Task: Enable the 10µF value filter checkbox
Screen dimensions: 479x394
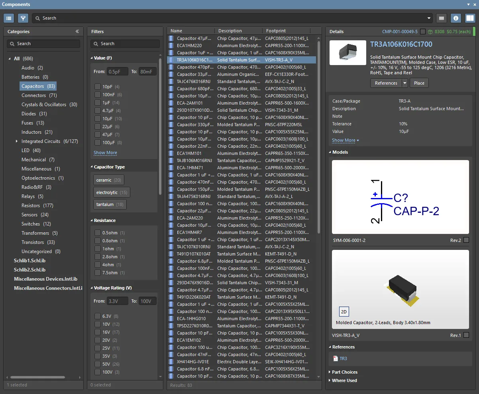Action: coord(98,119)
